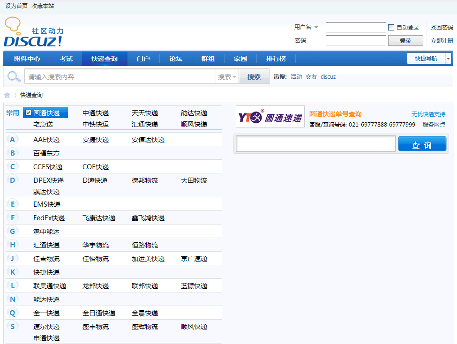Select 中通快递 courier
457x344 pixels.
96,113
